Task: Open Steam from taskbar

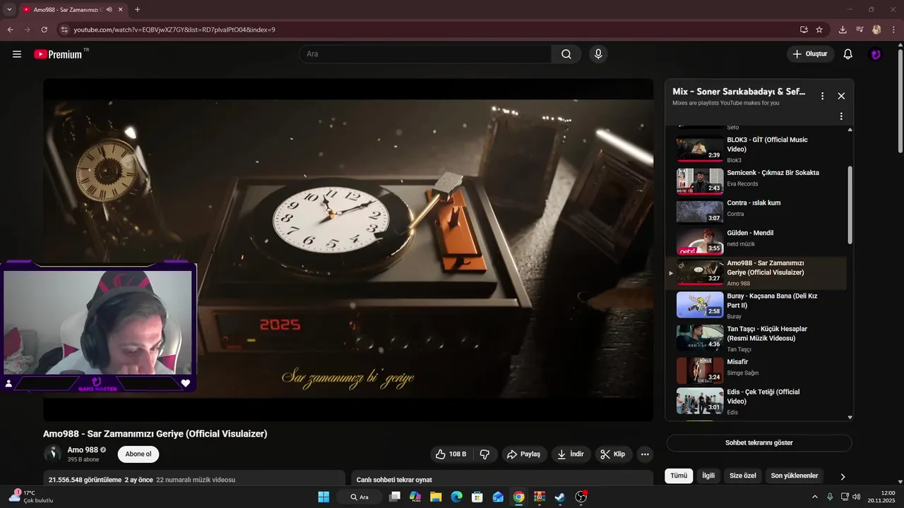Action: [x=560, y=497]
